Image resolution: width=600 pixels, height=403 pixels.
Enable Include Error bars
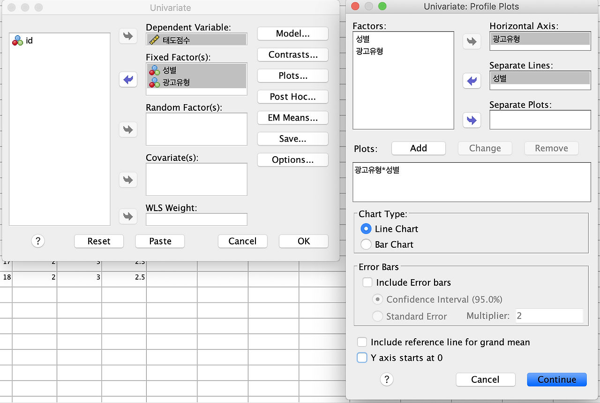[x=367, y=282]
